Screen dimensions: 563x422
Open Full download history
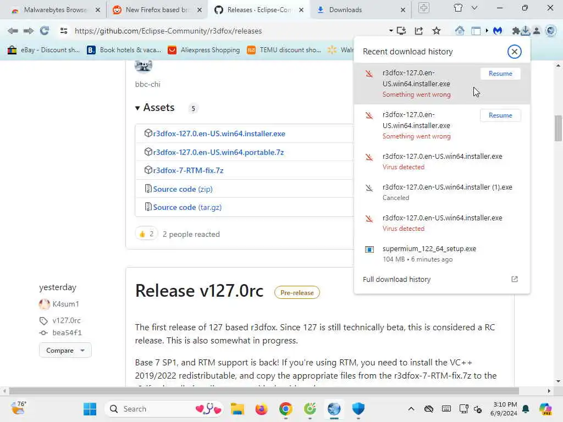[396, 279]
